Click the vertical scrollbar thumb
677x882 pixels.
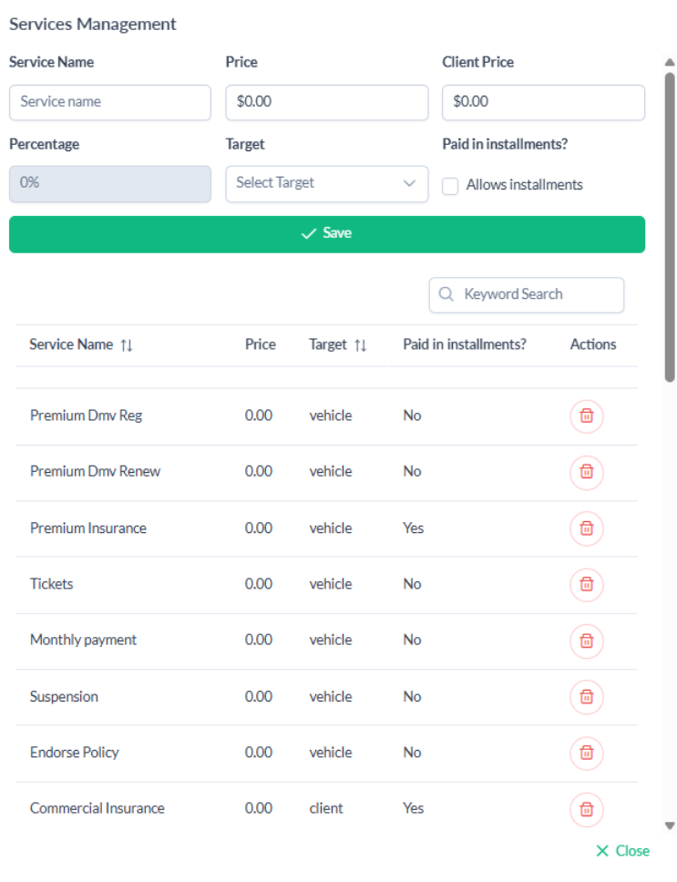[x=670, y=228]
